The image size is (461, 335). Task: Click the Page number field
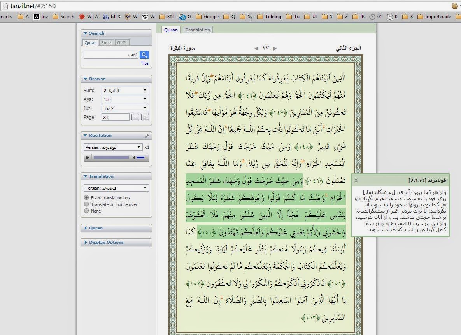click(115, 117)
